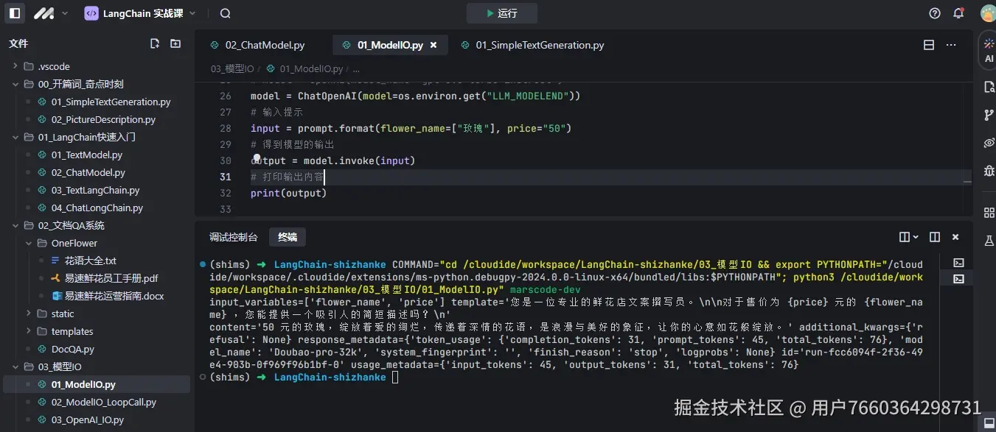The image size is (996, 432).
Task: Maximize the terminal panel with its toggle icon
Action: tap(933, 236)
